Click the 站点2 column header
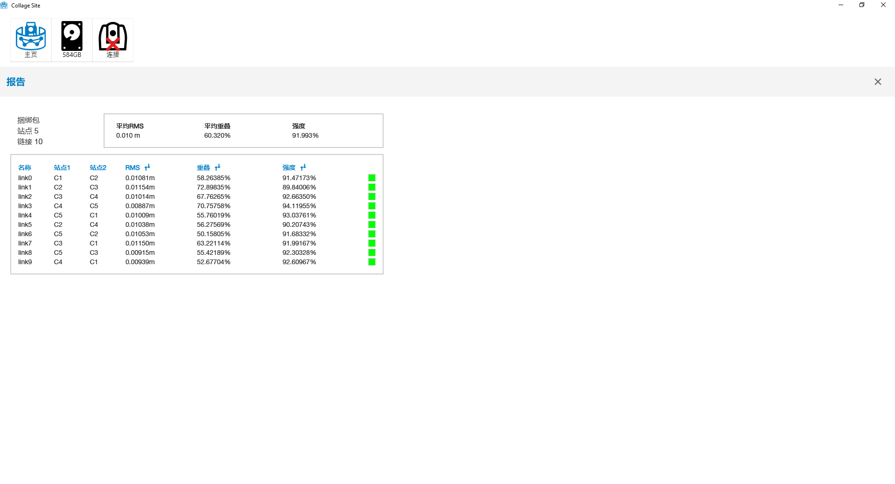895x484 pixels. [x=98, y=168]
